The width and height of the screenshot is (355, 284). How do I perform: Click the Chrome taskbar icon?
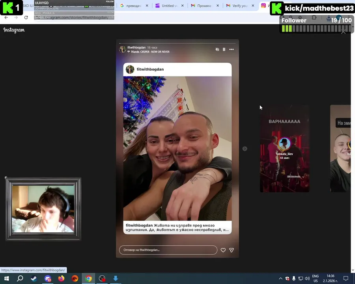pos(88,278)
